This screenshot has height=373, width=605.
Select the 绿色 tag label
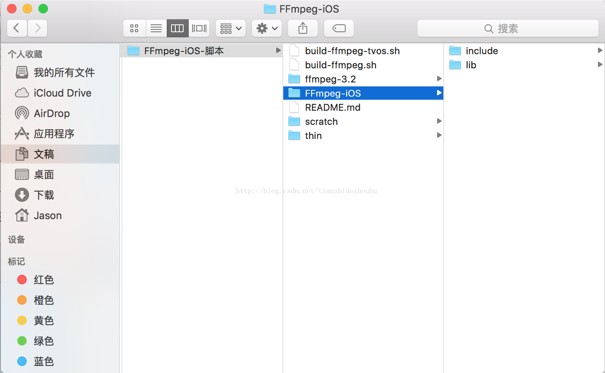pos(44,341)
